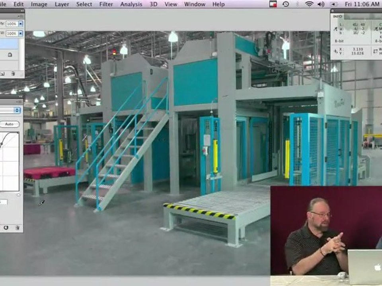The image size is (382, 286).
Task: Click the red screen-recording menu bar icon
Action: click(x=273, y=4)
